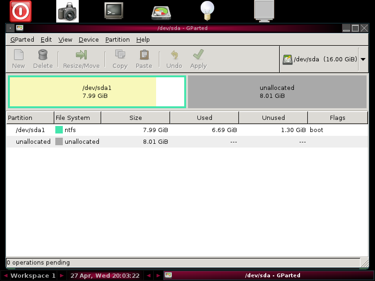375x281 pixels.
Task: Open the View menu
Action: tap(65, 40)
